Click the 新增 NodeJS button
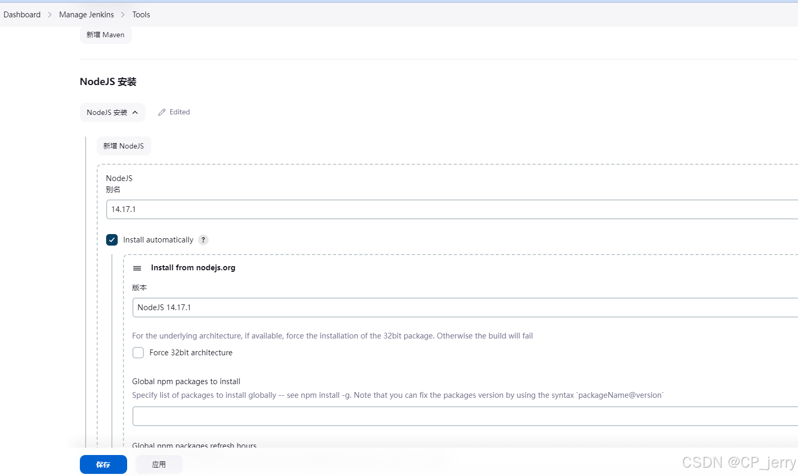 (x=123, y=146)
